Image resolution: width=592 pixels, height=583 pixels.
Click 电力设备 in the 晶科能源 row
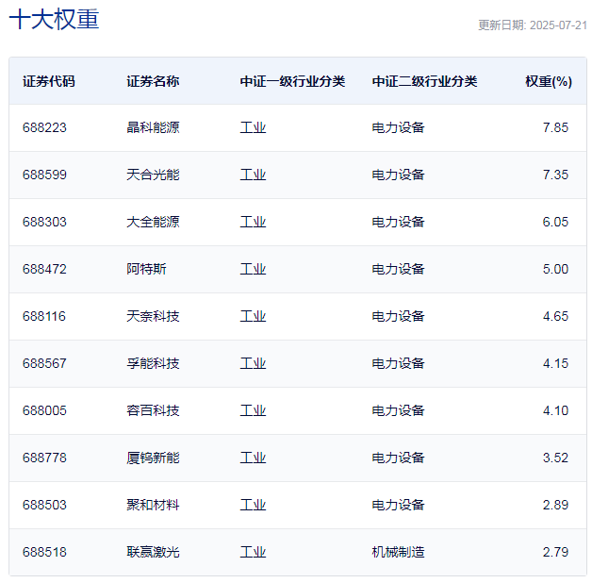[398, 127]
